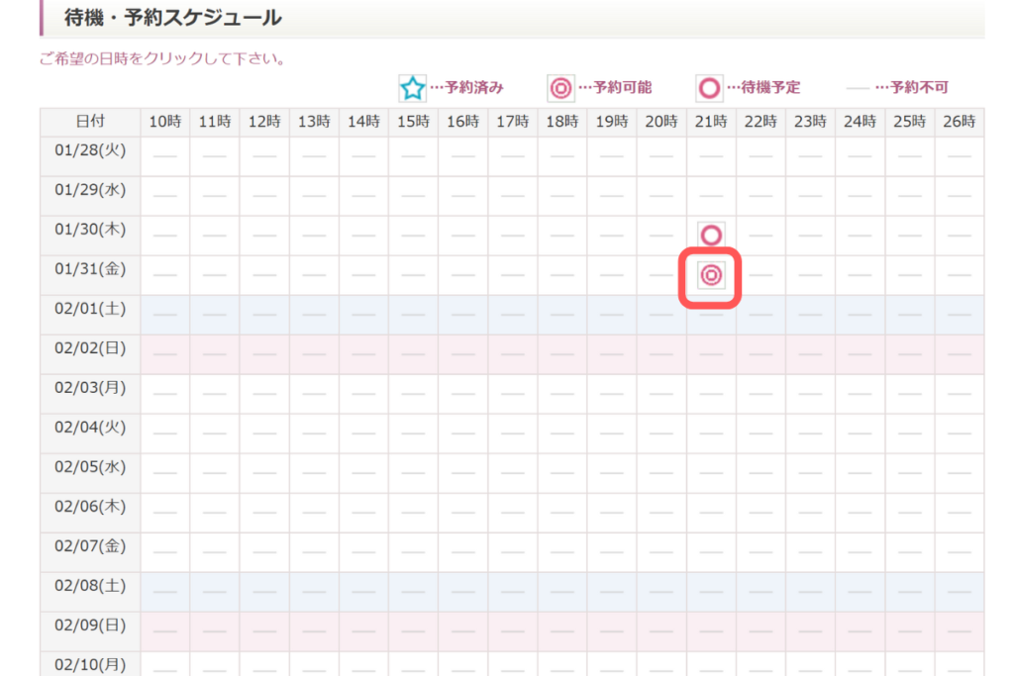The image size is (1014, 676).
Task: Click the reservable double-circle icon on 01/31 at 21時
Action: (x=711, y=275)
